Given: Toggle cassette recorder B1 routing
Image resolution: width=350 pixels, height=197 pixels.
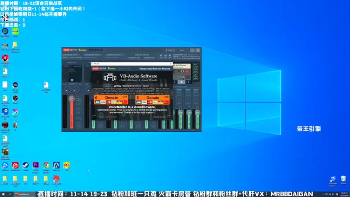Looking at the screenshot, I should (x=195, y=75).
